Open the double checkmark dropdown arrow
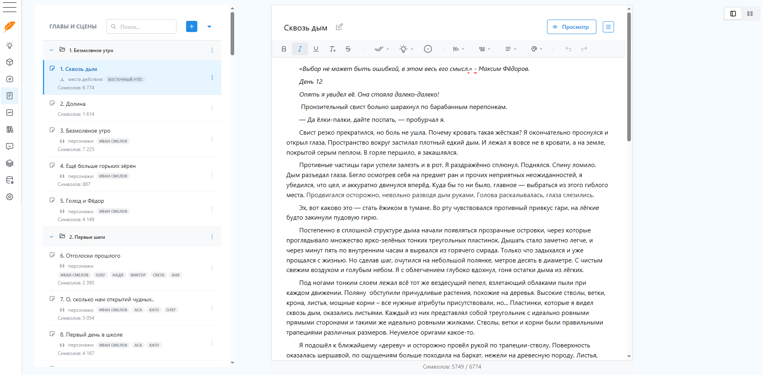 (388, 49)
